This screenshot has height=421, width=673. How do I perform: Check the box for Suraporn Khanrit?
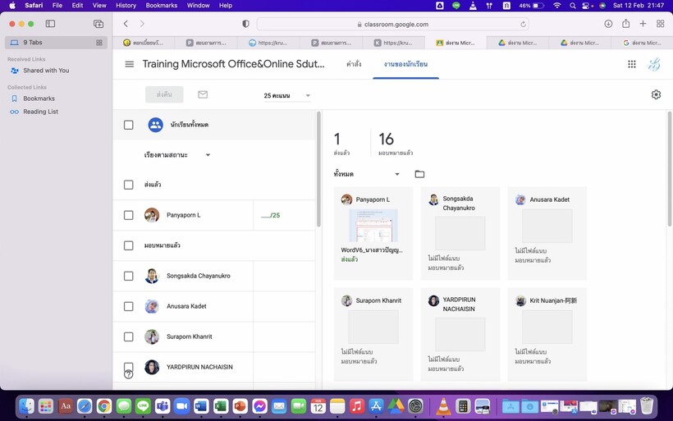click(128, 337)
